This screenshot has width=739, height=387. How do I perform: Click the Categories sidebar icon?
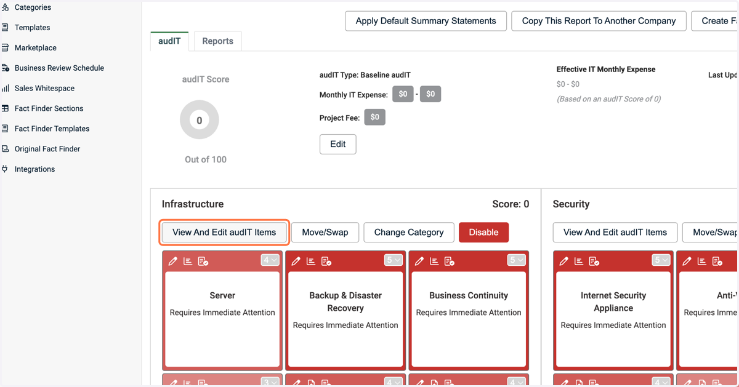coord(6,7)
